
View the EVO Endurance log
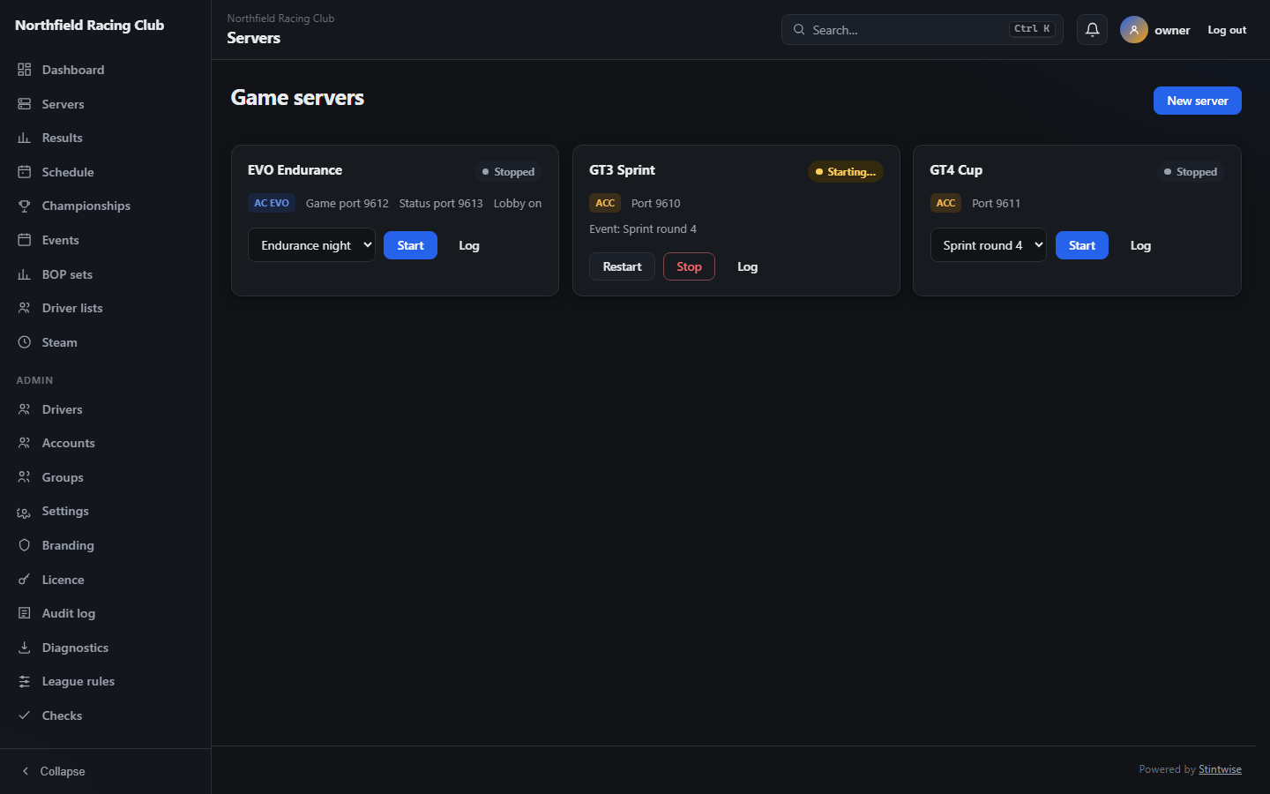pos(469,245)
